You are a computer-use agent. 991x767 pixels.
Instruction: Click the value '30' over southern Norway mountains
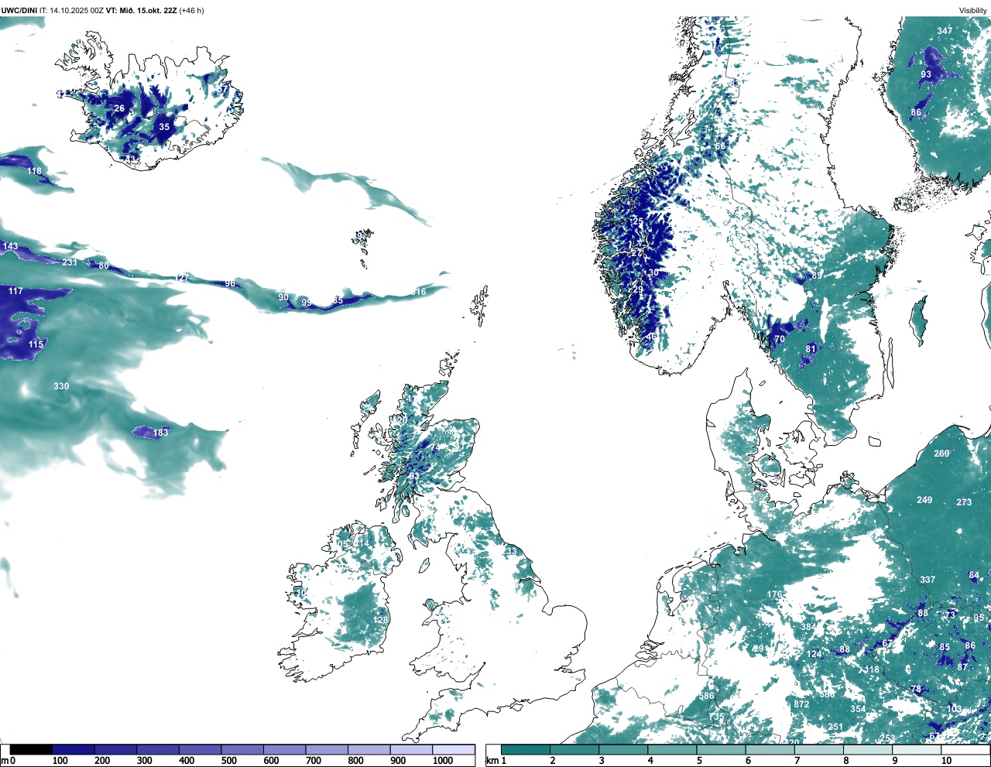[x=653, y=272]
